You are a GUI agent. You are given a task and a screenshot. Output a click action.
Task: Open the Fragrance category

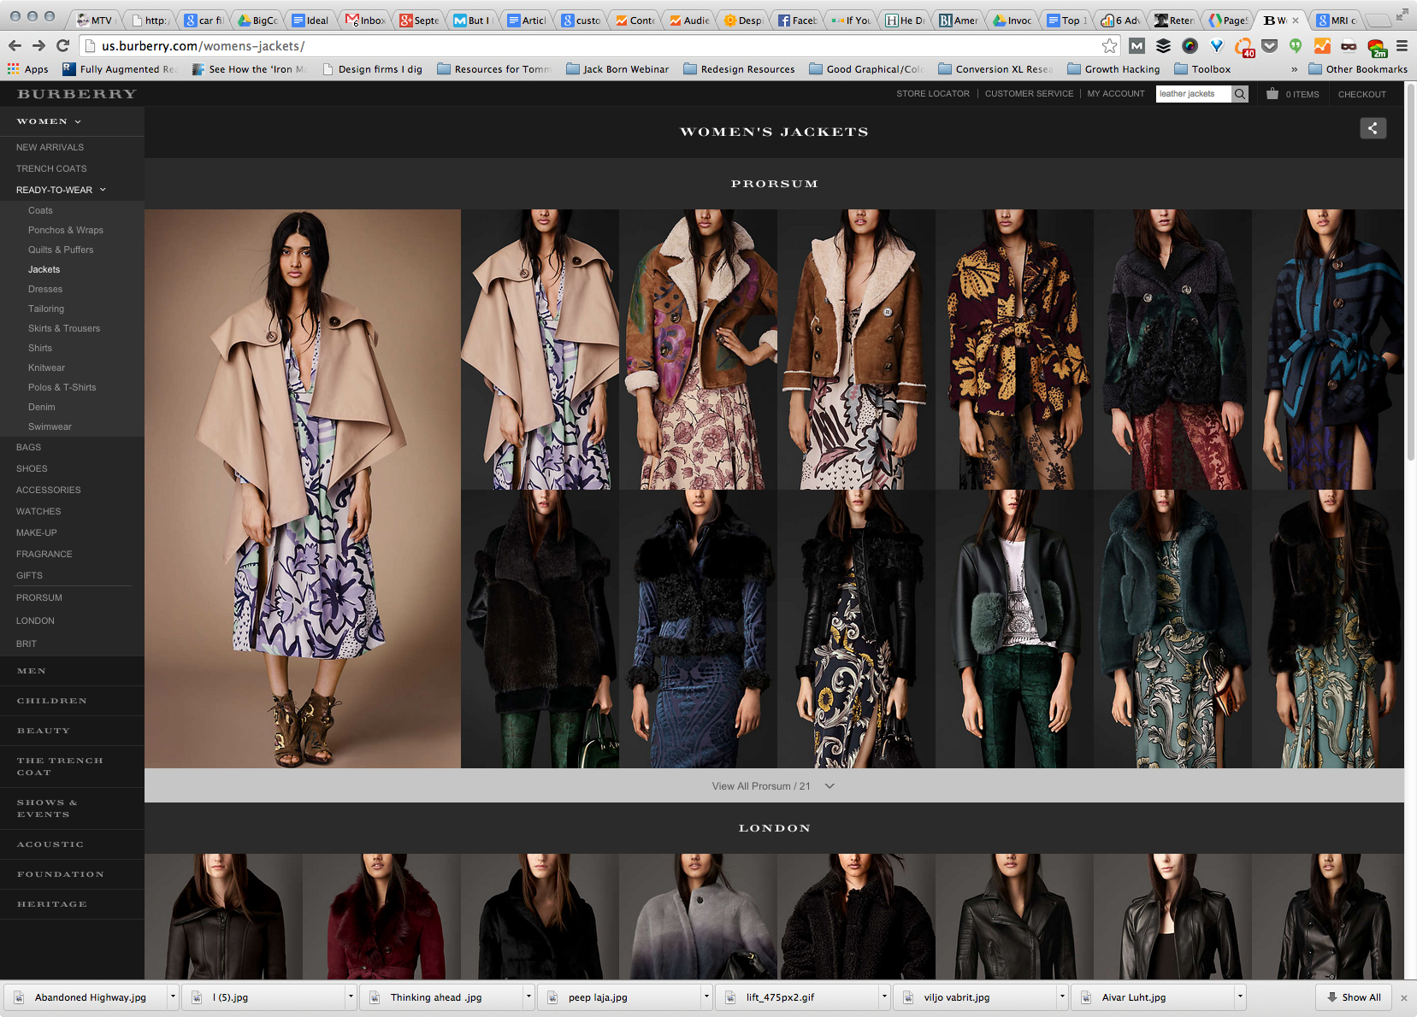coord(44,554)
